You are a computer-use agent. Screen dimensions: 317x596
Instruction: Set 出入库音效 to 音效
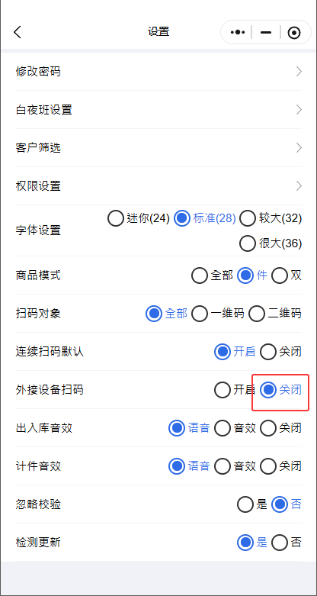coord(235,428)
